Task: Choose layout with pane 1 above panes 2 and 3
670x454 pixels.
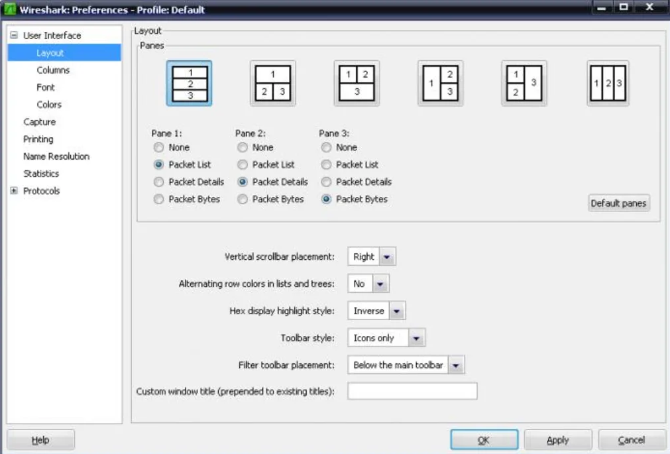Action: tap(273, 84)
